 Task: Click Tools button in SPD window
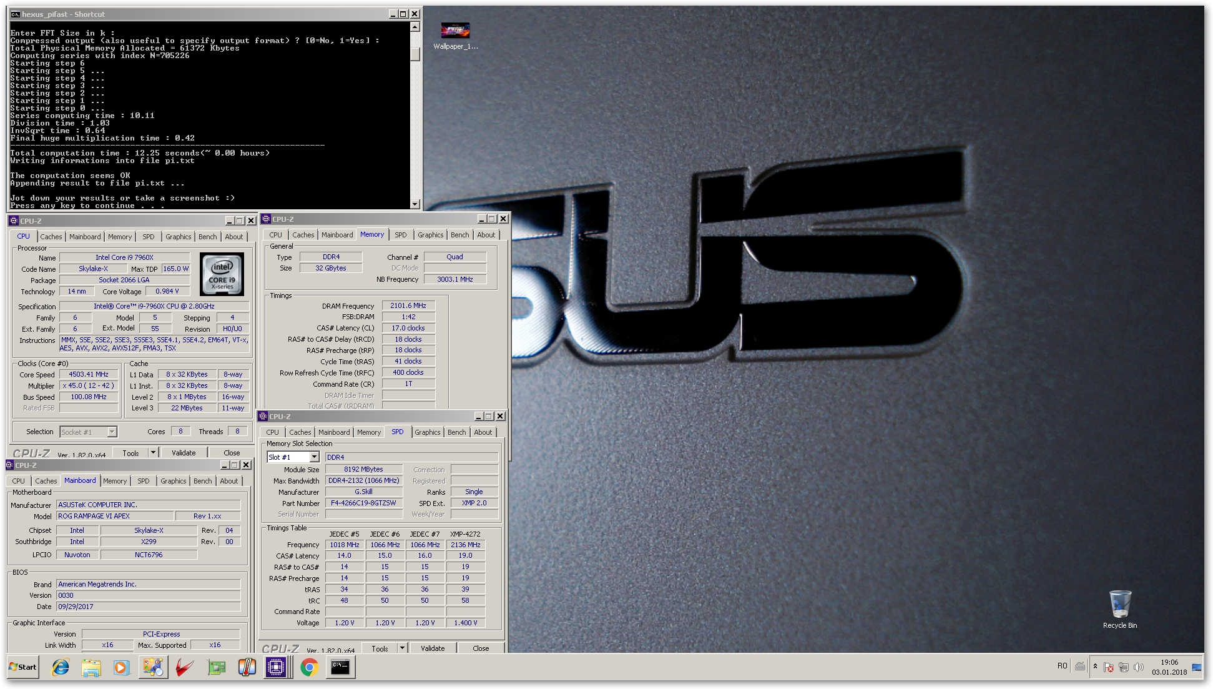coord(380,648)
